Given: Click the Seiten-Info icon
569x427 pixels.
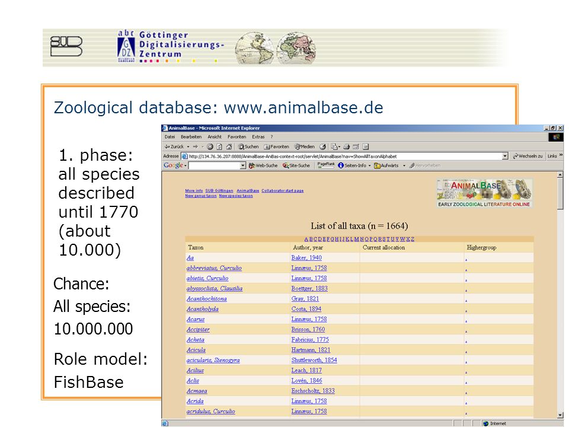Looking at the screenshot, I should [x=341, y=165].
